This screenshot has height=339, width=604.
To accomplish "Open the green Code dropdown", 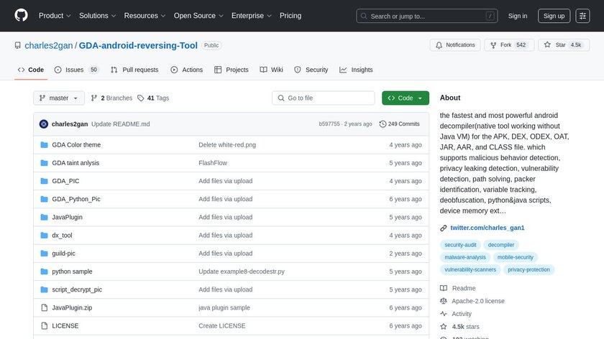I will [406, 98].
